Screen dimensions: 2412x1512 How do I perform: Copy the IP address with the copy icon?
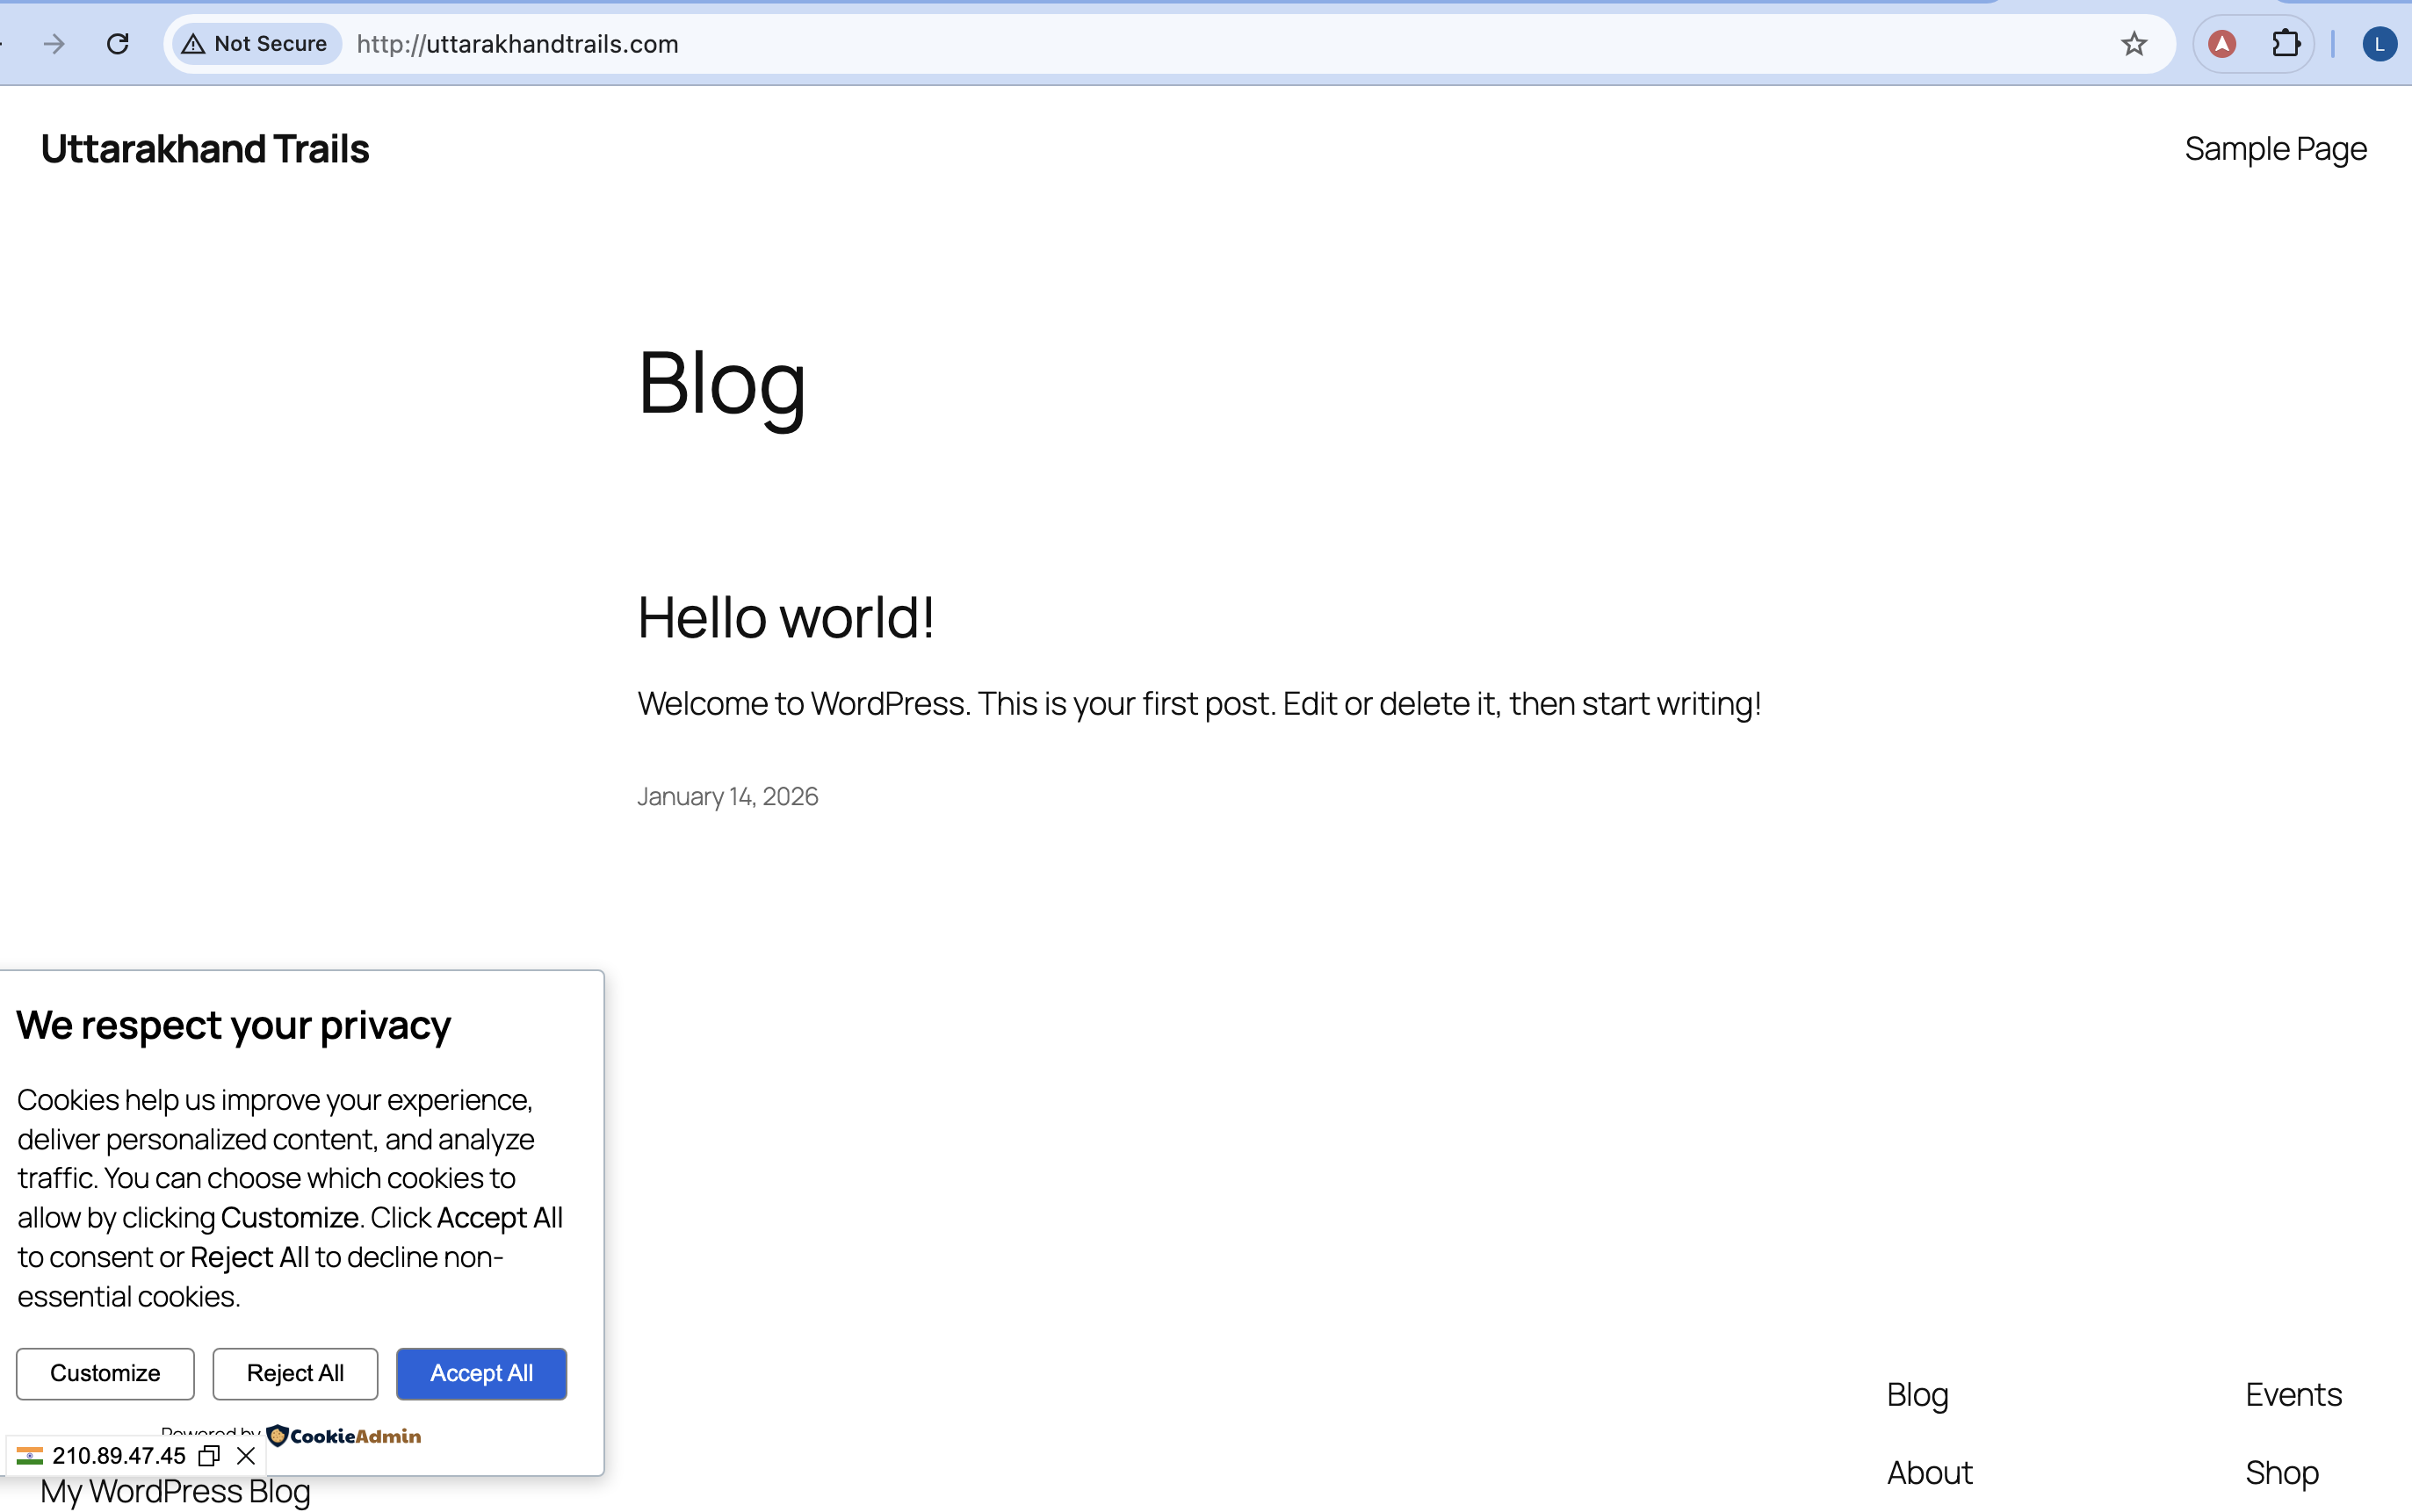[x=209, y=1456]
